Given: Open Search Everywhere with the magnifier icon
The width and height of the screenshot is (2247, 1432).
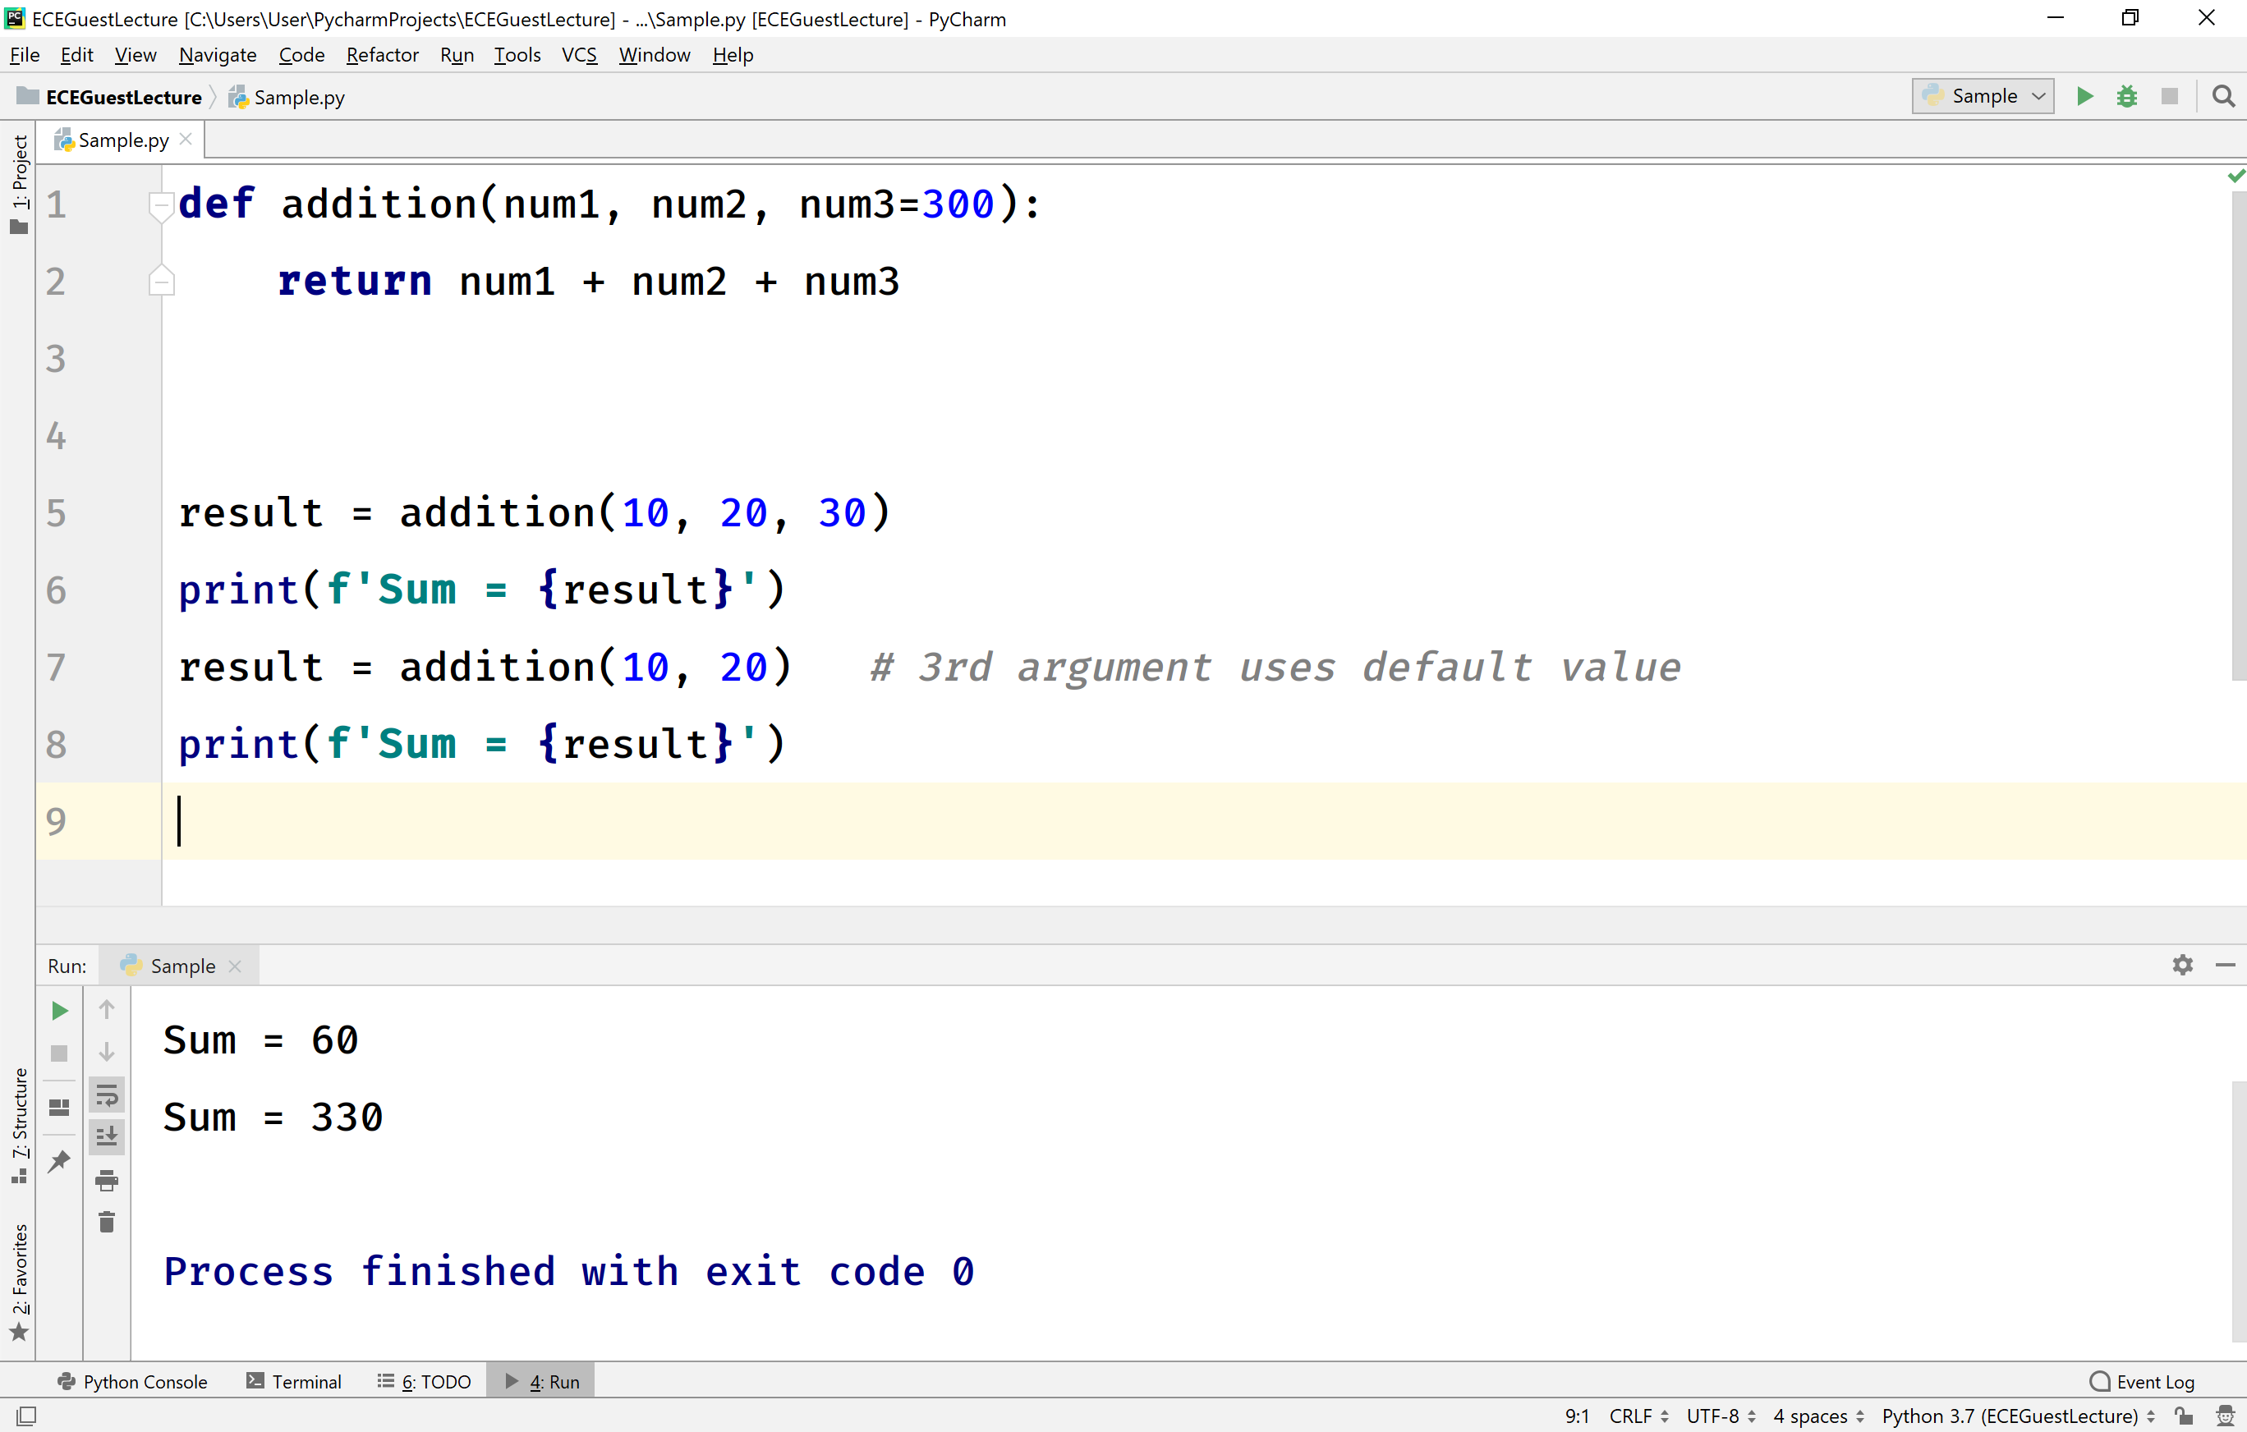Looking at the screenshot, I should (x=2224, y=96).
